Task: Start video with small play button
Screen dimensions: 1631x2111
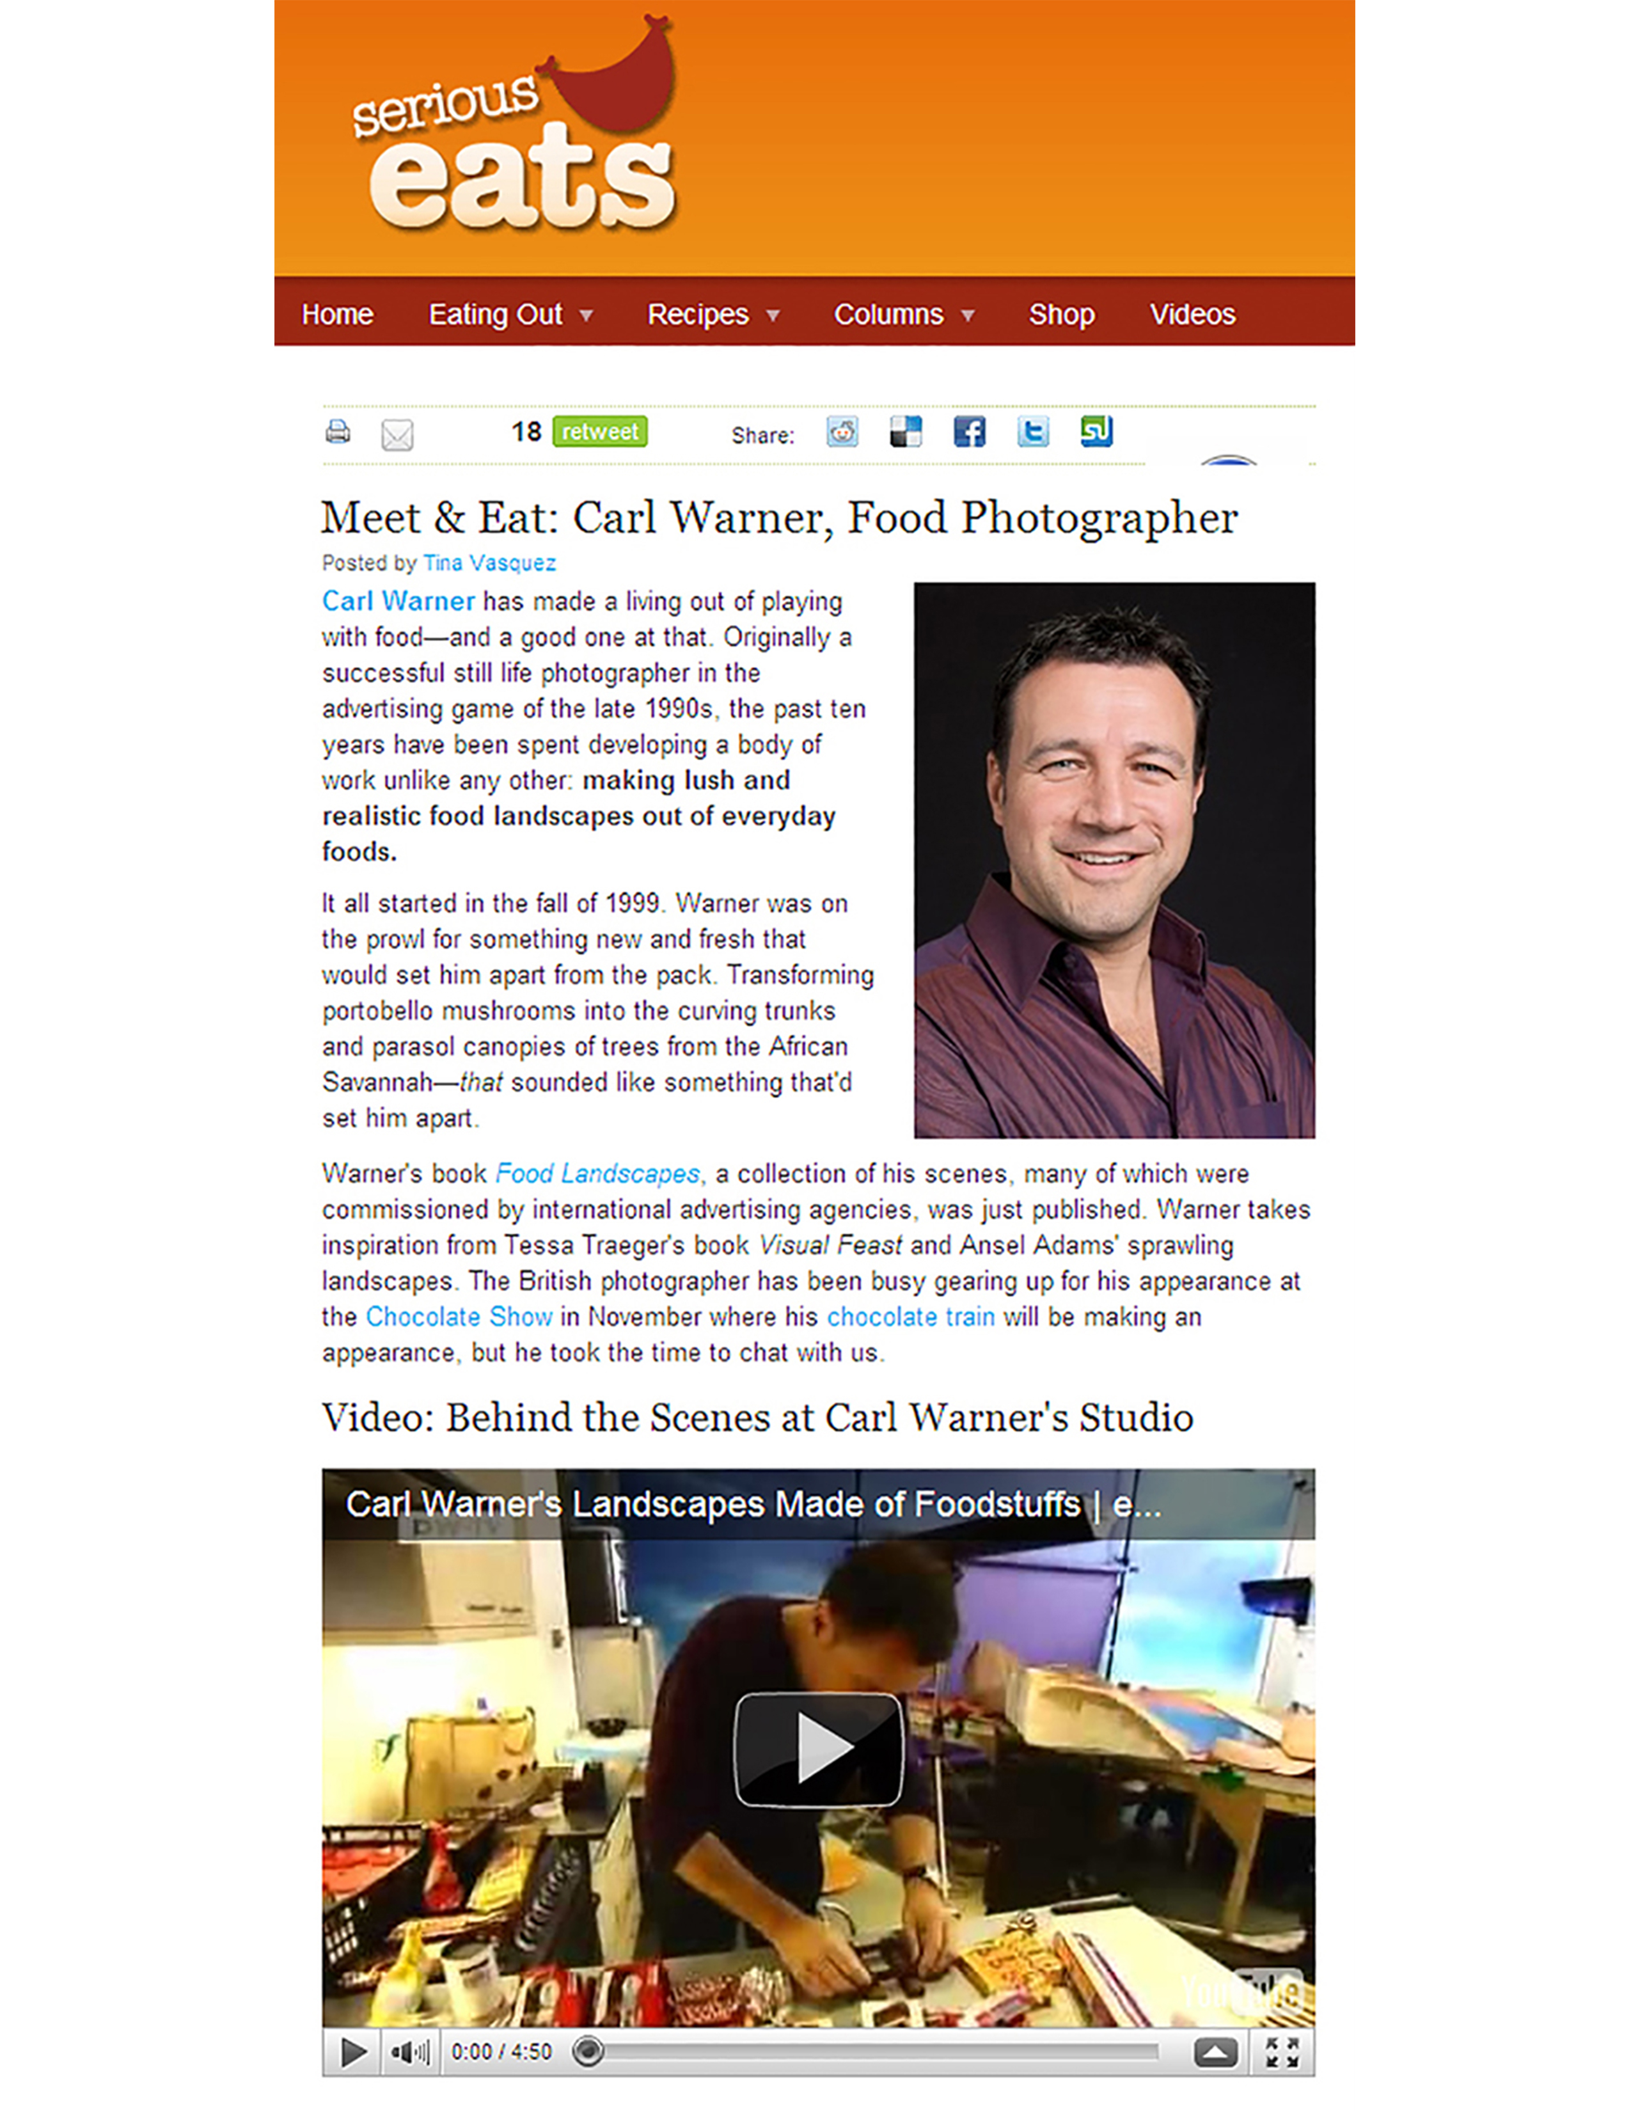Action: pyautogui.click(x=352, y=2051)
